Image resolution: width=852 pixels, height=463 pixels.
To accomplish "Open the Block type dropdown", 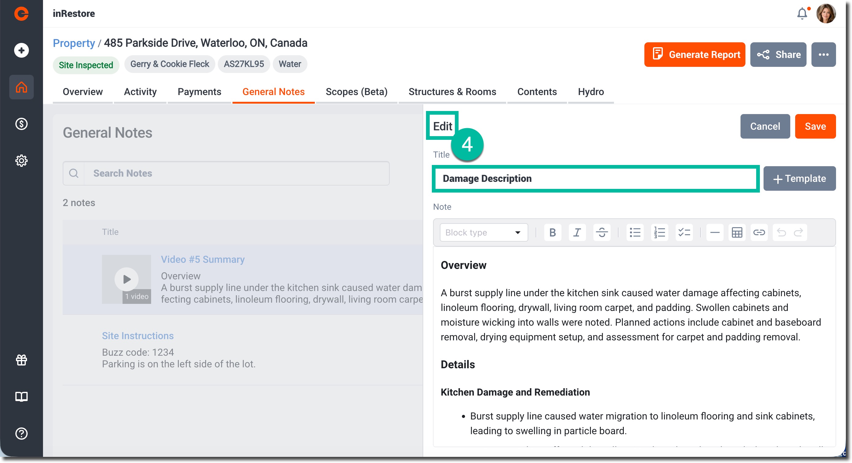I will click(x=483, y=232).
